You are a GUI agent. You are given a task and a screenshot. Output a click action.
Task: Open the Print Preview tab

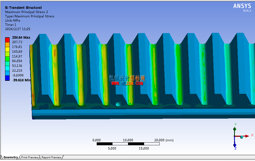click(29, 157)
